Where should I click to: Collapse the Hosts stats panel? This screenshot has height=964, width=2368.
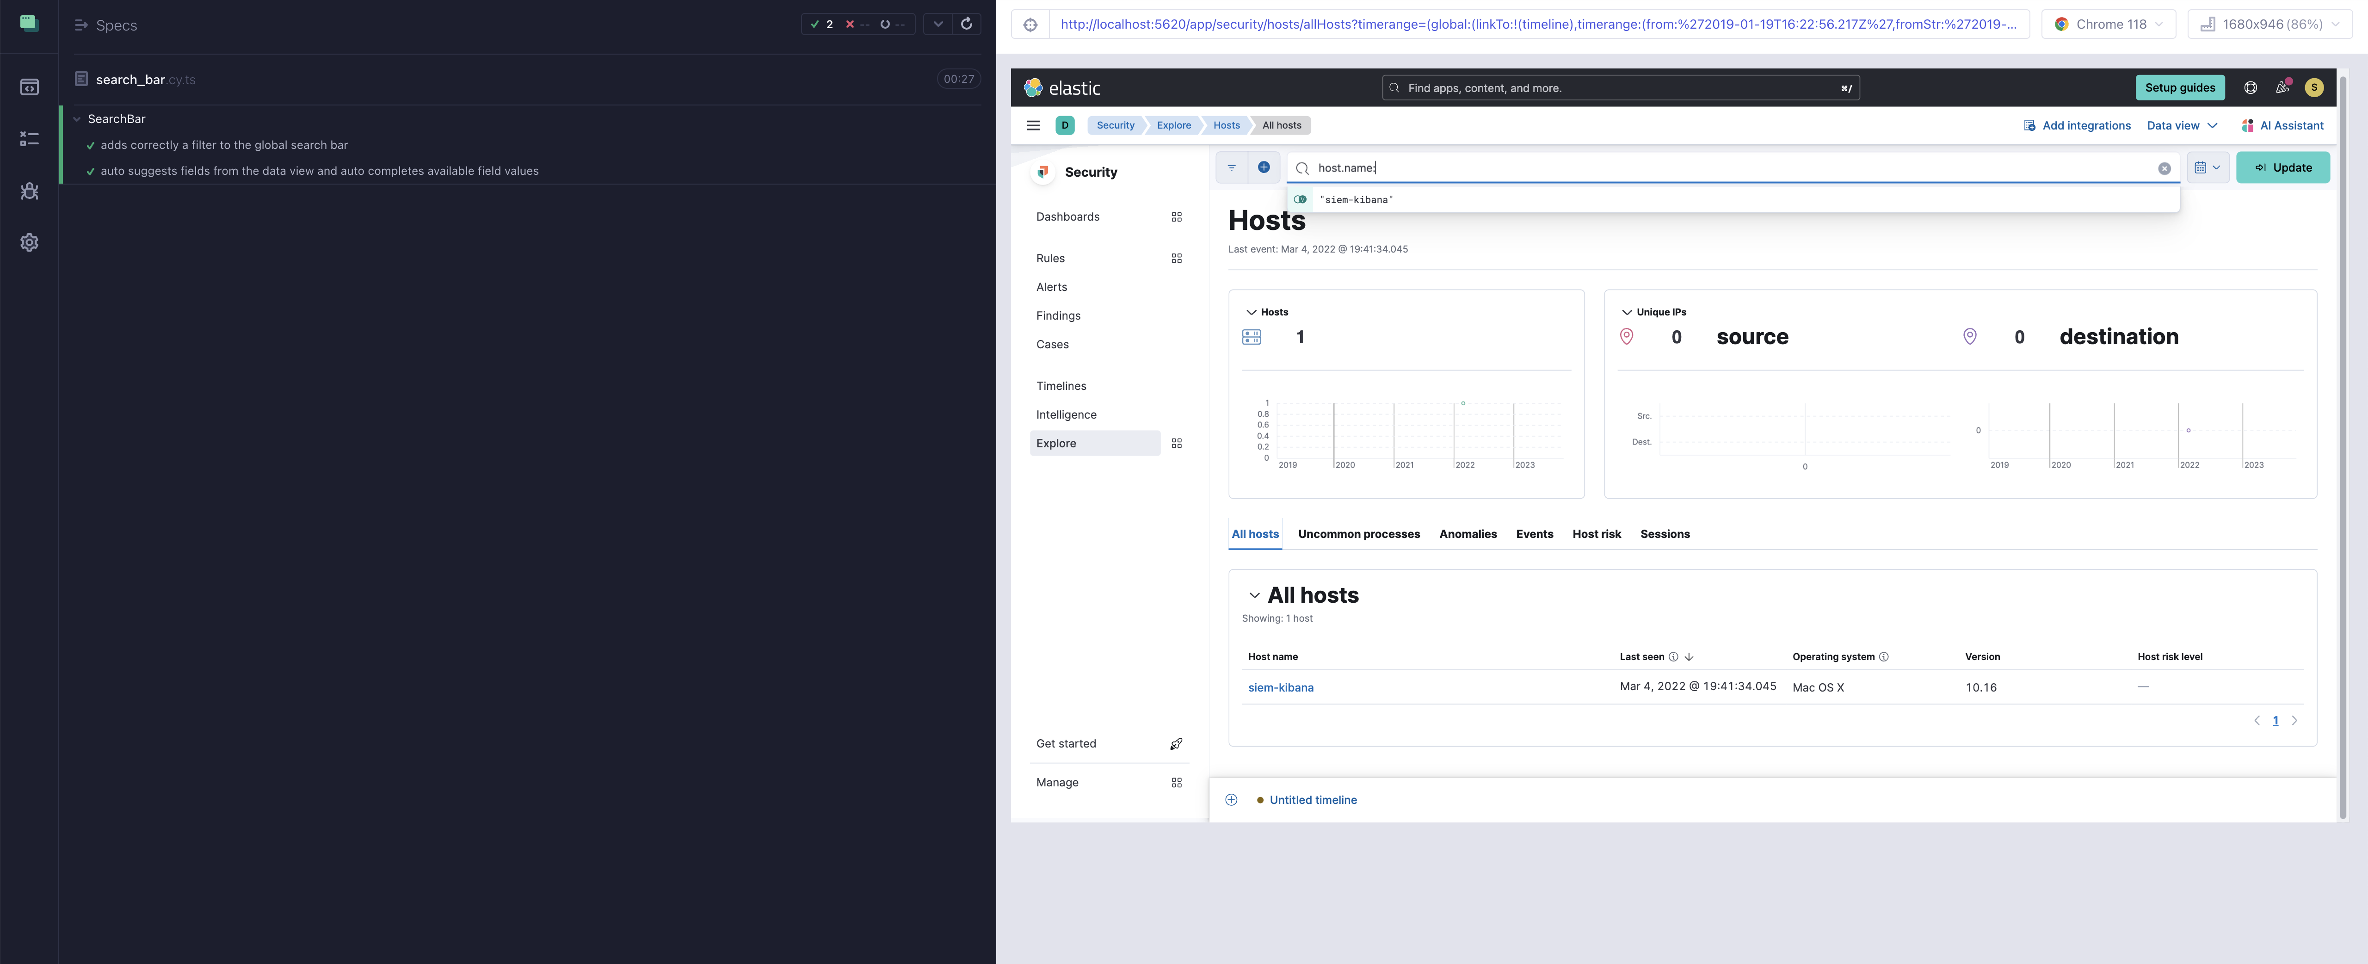[1251, 312]
